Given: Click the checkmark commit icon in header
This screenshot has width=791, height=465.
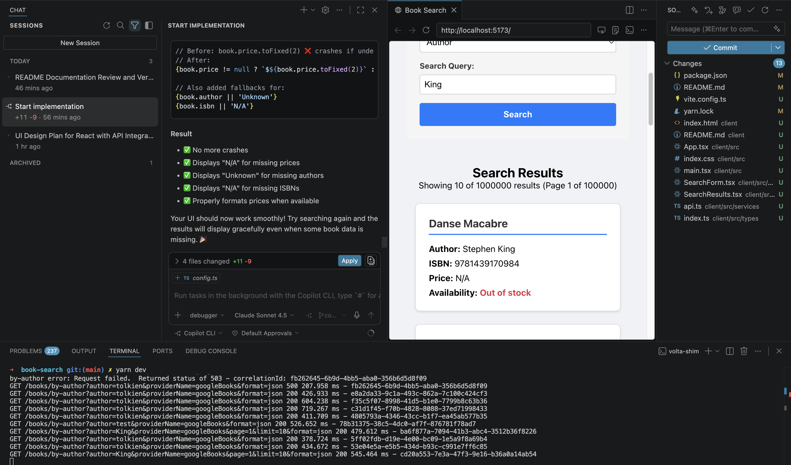Looking at the screenshot, I should pos(750,10).
